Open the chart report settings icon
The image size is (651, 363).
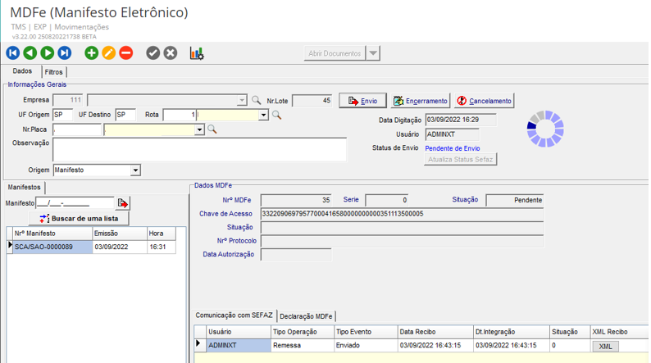pyautogui.click(x=197, y=53)
